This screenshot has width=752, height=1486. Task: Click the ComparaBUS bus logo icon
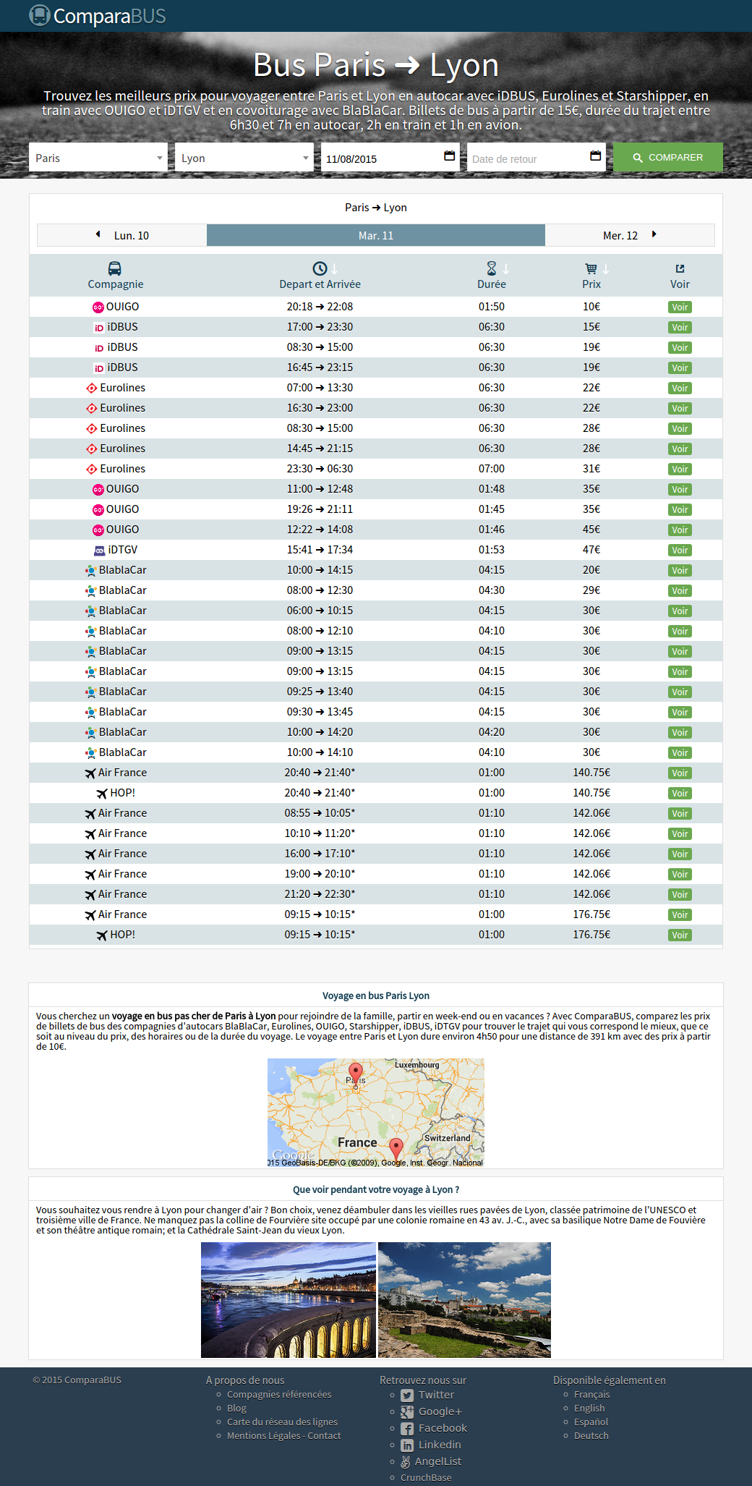pyautogui.click(x=40, y=15)
